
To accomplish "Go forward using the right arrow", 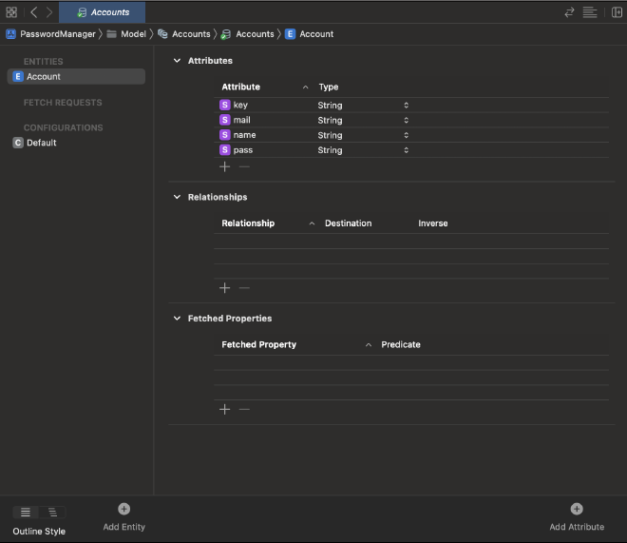I will point(49,12).
